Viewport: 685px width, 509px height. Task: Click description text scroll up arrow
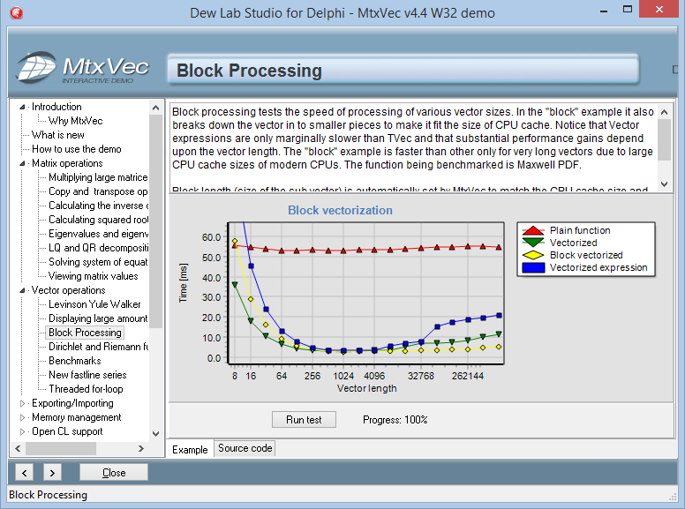664,112
